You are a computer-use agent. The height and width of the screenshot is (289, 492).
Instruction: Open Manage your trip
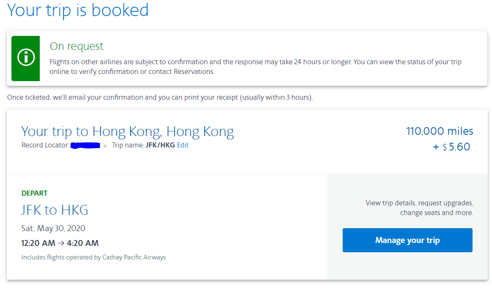tap(407, 240)
